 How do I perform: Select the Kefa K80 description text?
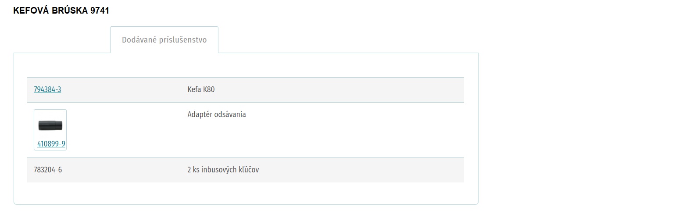201,89
